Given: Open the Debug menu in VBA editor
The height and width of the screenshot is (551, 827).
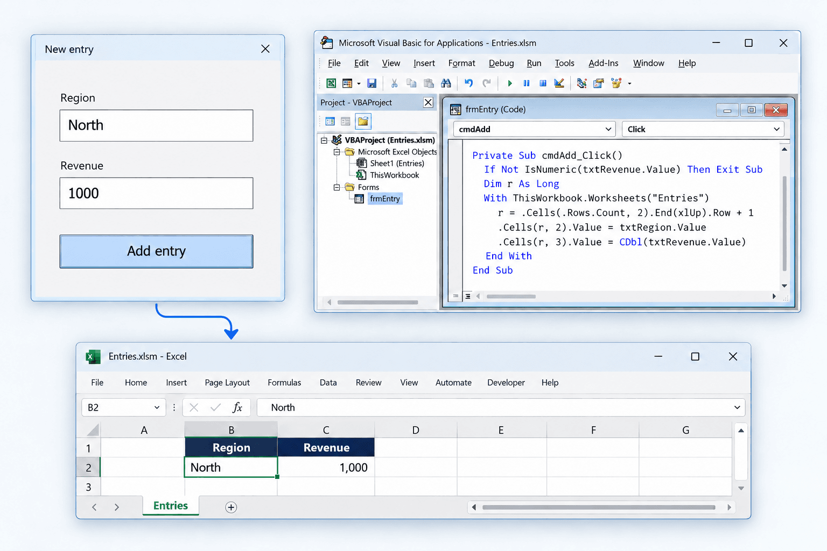Looking at the screenshot, I should (501, 63).
